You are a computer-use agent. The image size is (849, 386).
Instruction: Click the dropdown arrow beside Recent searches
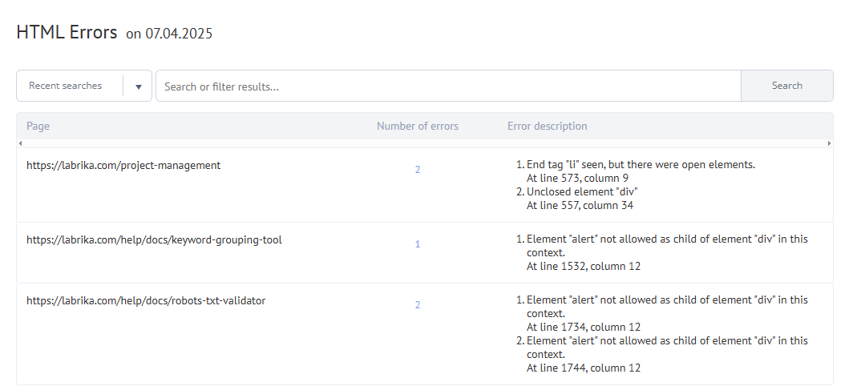coord(138,86)
